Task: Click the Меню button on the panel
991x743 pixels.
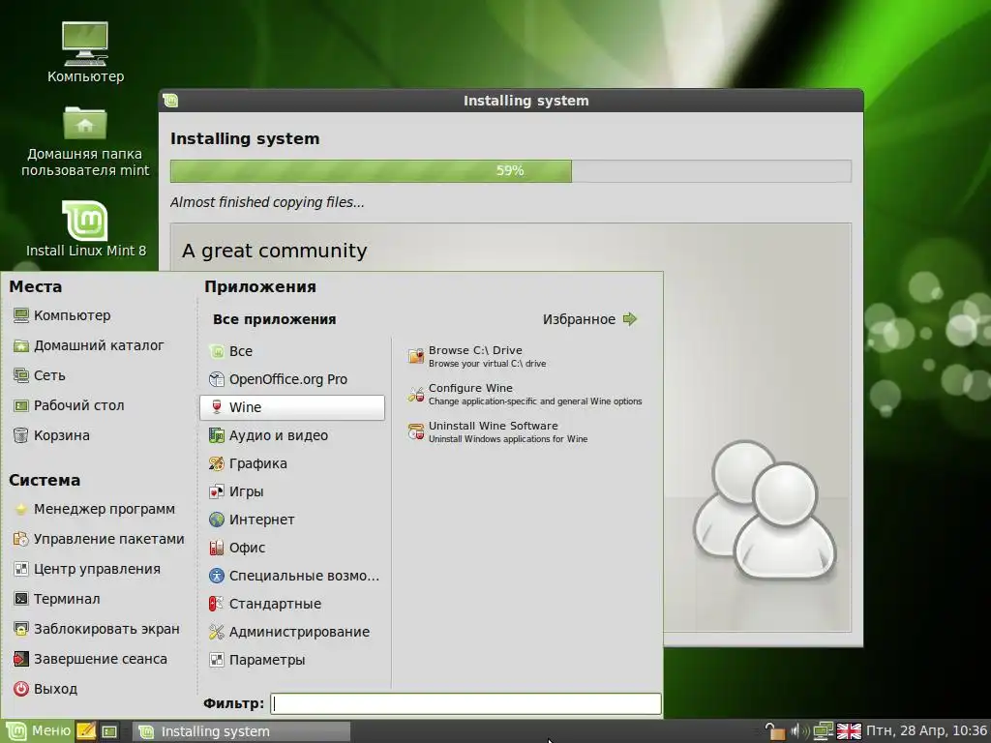Action: pyautogui.click(x=39, y=731)
